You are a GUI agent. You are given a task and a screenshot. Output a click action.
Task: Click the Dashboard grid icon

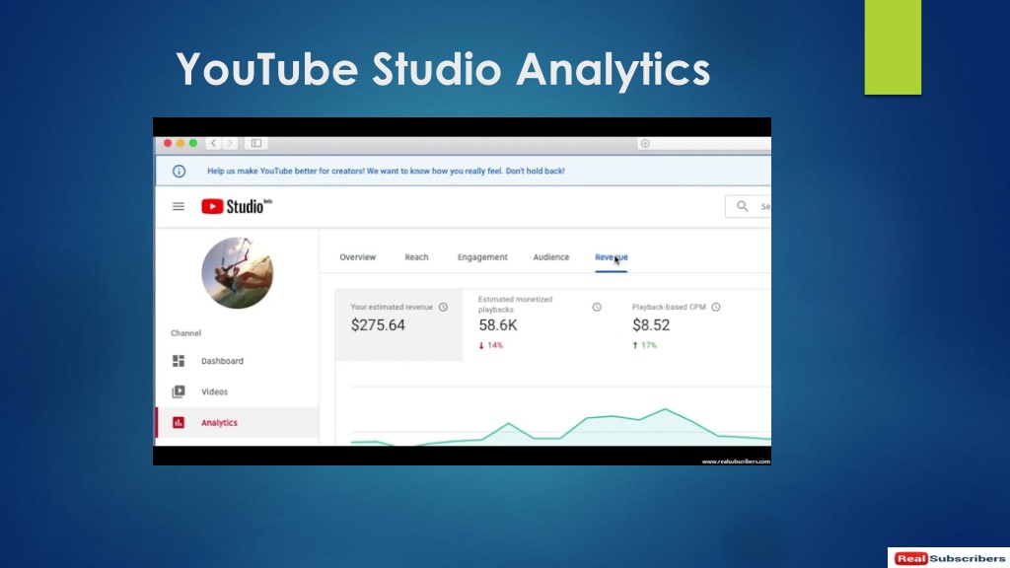tap(179, 361)
